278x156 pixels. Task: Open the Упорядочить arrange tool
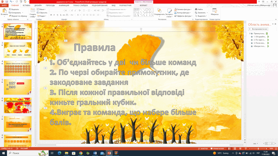click(159, 13)
